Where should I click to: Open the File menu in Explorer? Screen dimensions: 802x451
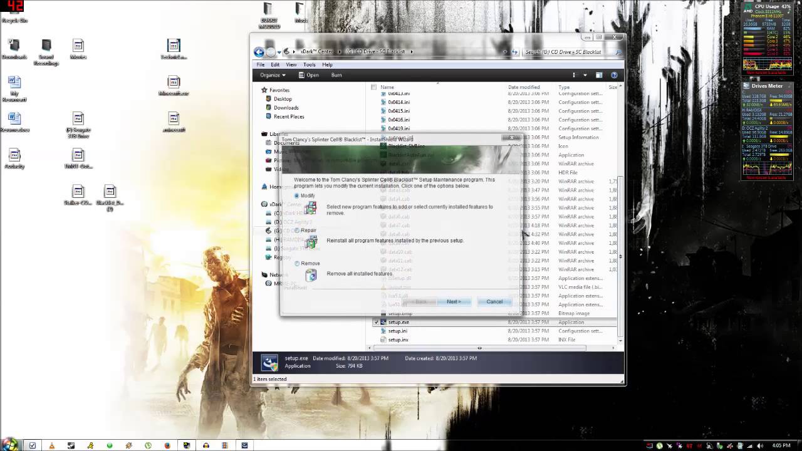tap(260, 65)
